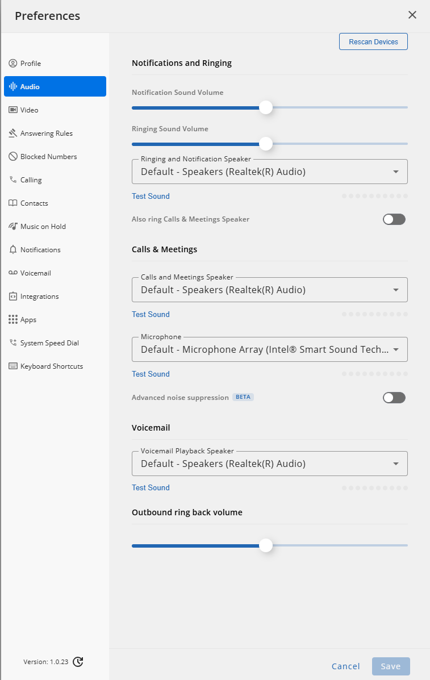This screenshot has height=680, width=430.
Task: Open Ringing and Notification Speaker dropdown
Action: tap(270, 172)
